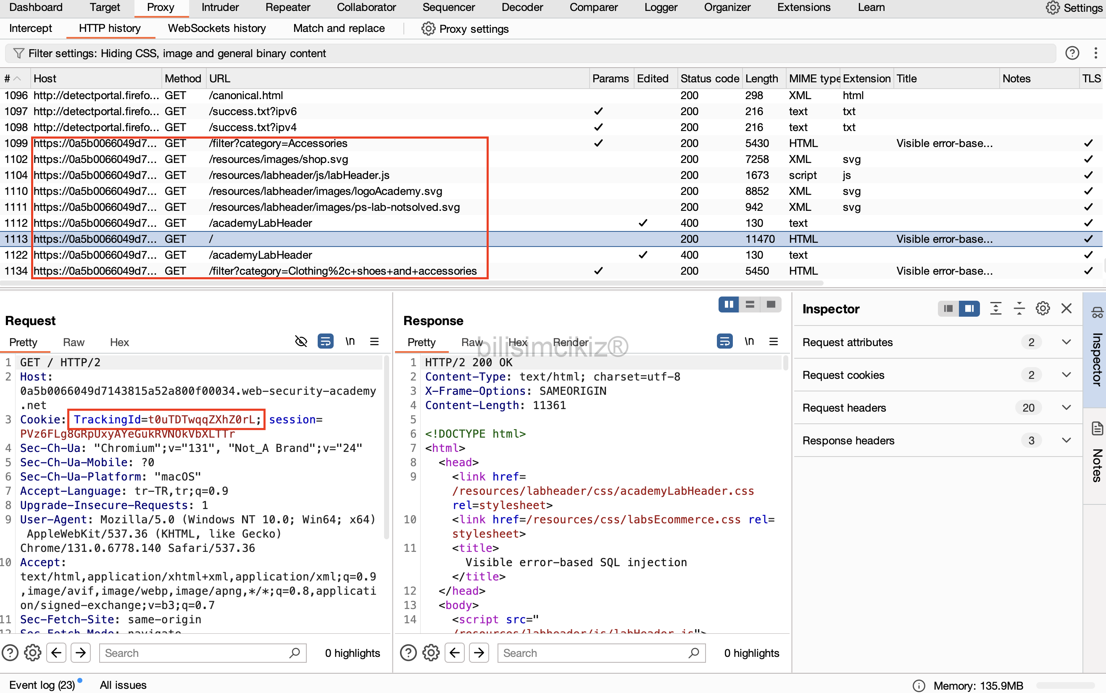Click All issues link
The width and height of the screenshot is (1106, 693).
coord(123,685)
